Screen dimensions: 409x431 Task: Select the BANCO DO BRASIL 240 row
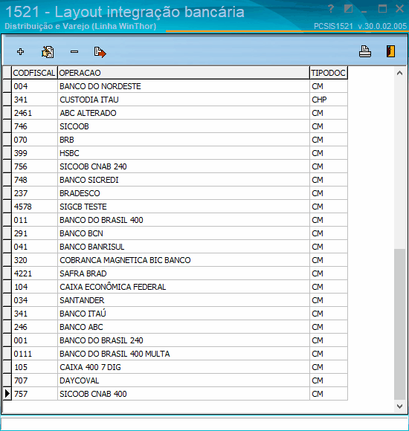175,340
